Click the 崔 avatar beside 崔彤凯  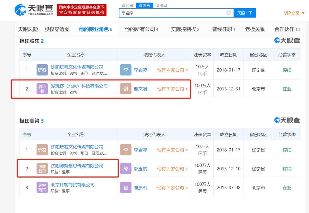[126, 188]
